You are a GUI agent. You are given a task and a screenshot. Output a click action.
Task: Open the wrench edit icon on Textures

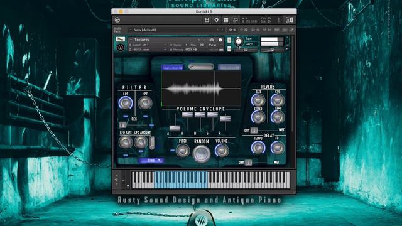[120, 40]
